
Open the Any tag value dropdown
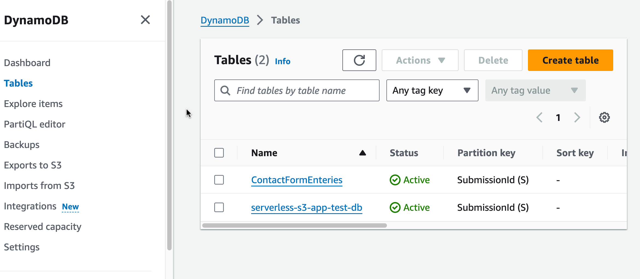click(535, 91)
